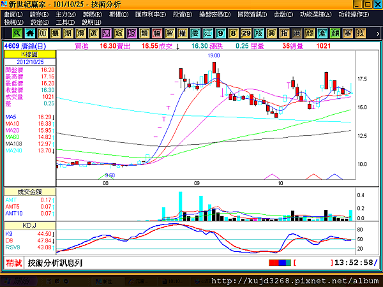This screenshot has height=287, width=383.
Task: Expand toolbar with right chevron arrow
Action: [x=378, y=34]
